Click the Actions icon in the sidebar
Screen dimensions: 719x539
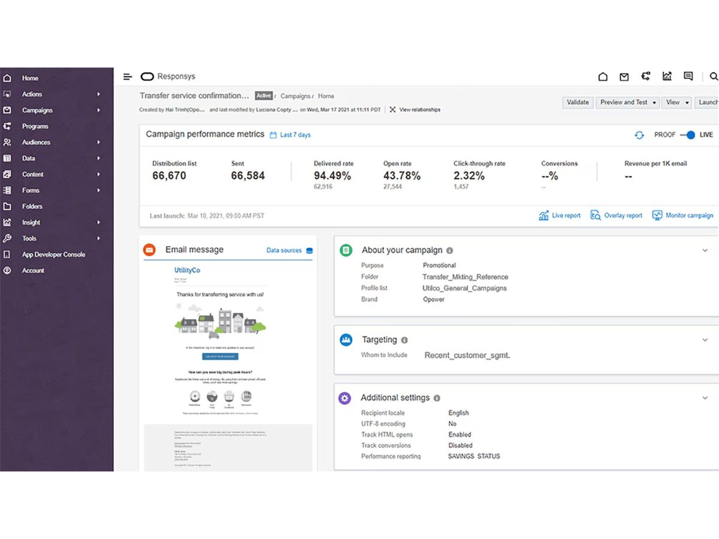coord(7,94)
